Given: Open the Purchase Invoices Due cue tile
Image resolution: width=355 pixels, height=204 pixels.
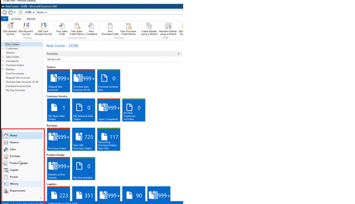Looking at the screenshot, I should [x=109, y=81].
